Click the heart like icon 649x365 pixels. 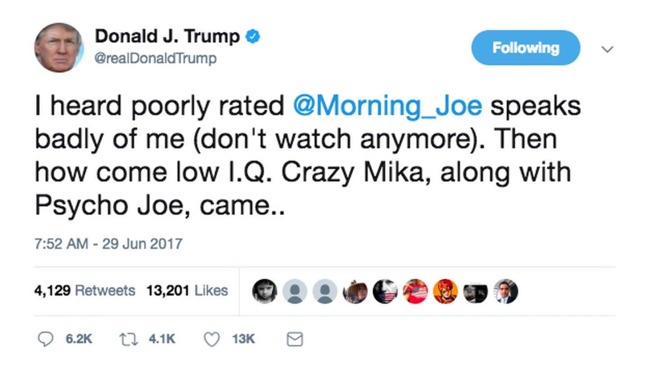[x=212, y=339]
